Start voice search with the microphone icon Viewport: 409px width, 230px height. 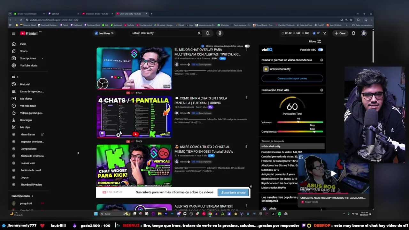(220, 33)
